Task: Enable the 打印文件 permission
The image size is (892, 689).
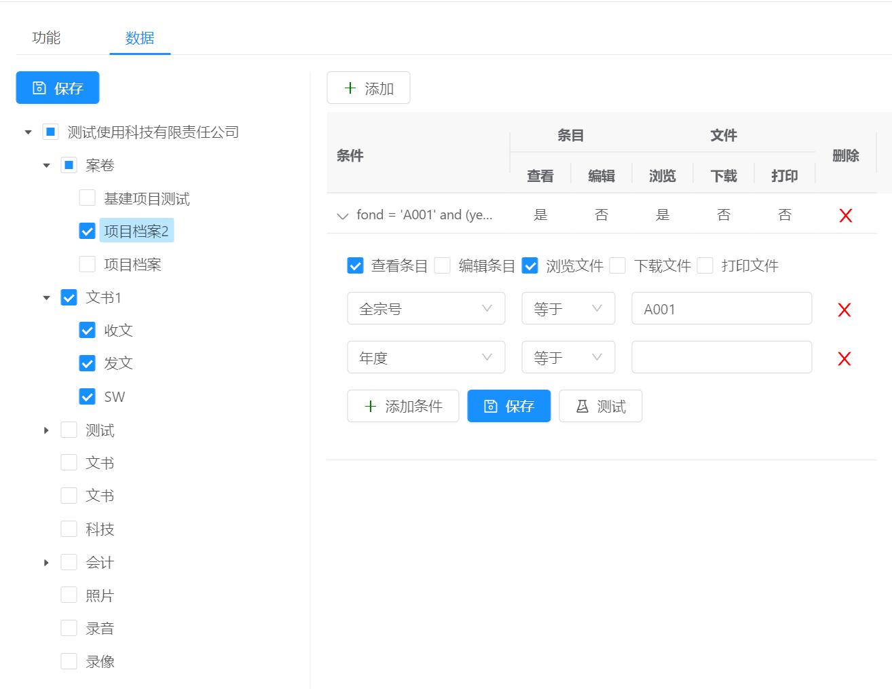Action: click(x=705, y=265)
